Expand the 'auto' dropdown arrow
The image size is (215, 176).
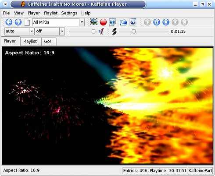click(32, 31)
